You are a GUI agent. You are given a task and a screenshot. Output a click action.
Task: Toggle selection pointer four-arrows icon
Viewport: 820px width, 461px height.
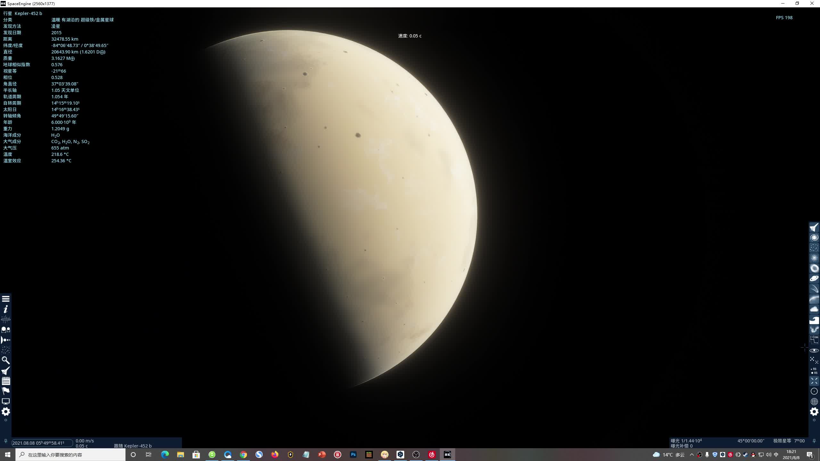click(x=814, y=381)
